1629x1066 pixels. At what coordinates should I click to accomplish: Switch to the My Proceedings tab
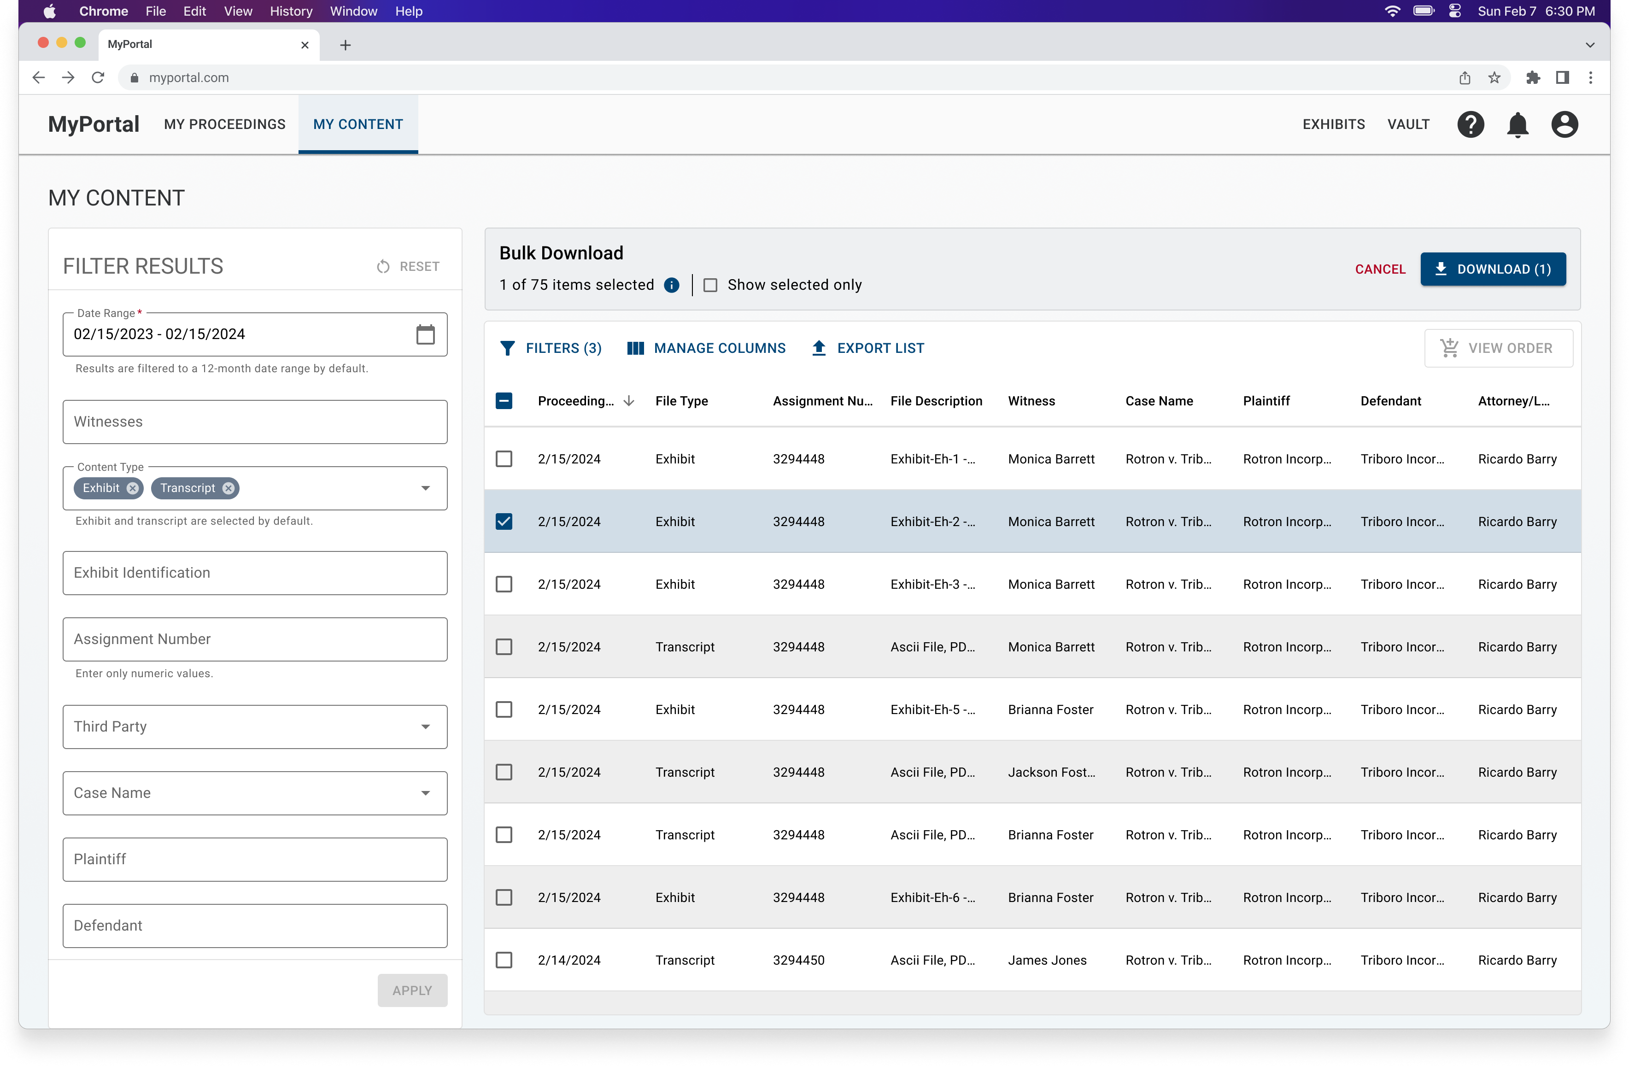tap(224, 124)
